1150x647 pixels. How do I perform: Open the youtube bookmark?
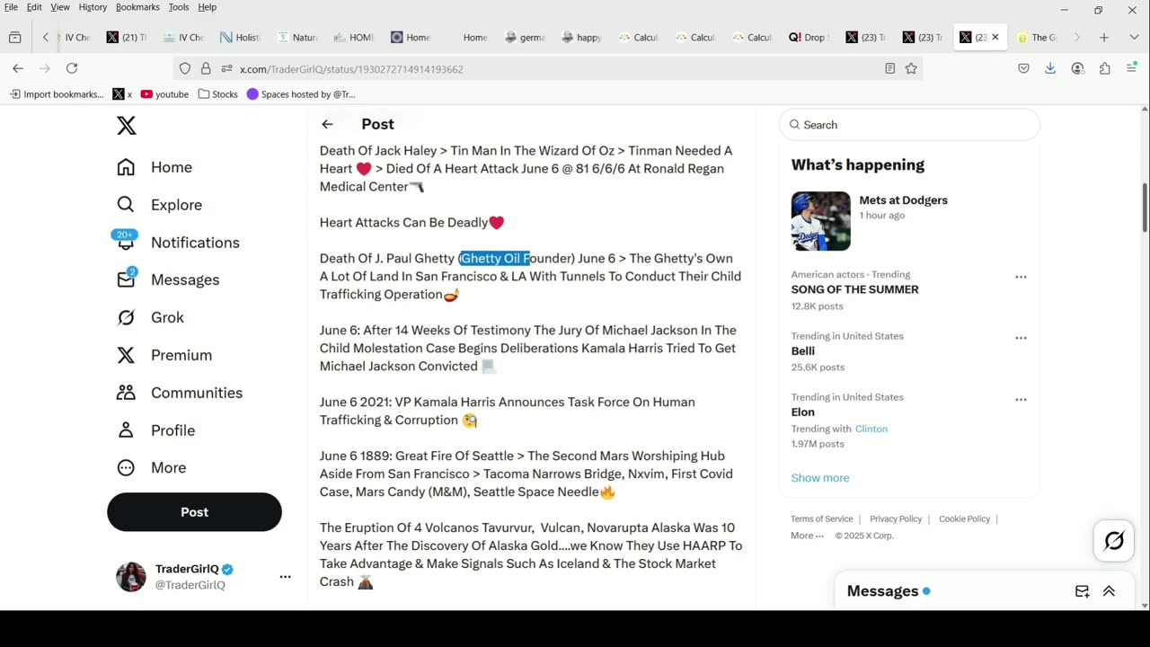pos(164,94)
